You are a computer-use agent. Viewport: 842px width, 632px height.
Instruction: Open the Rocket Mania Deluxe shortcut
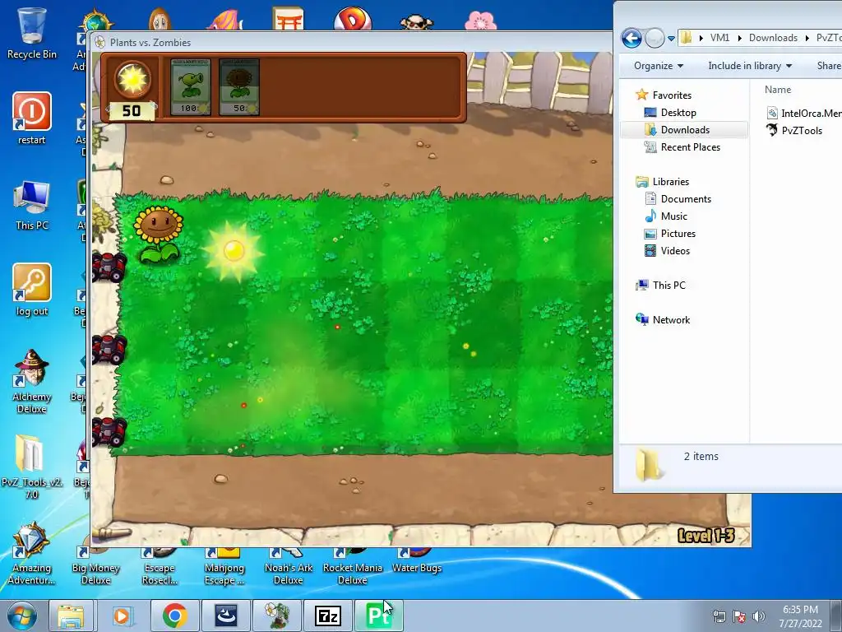coord(352,566)
